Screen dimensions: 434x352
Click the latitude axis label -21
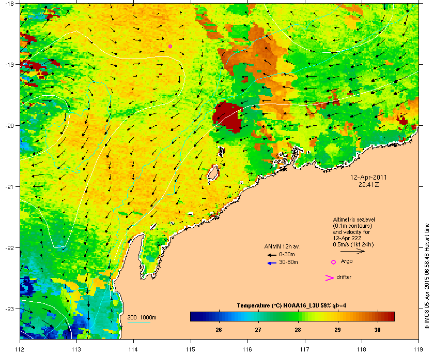[x=9, y=186]
